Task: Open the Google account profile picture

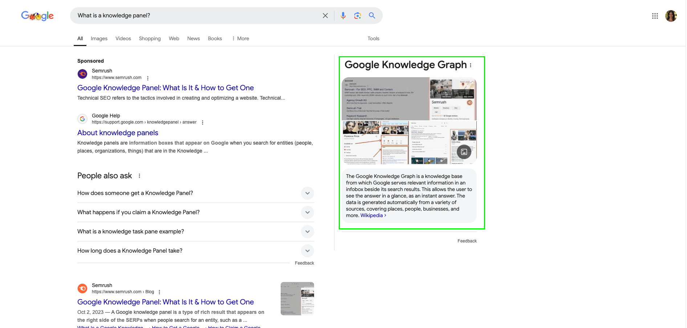Action: pyautogui.click(x=671, y=16)
